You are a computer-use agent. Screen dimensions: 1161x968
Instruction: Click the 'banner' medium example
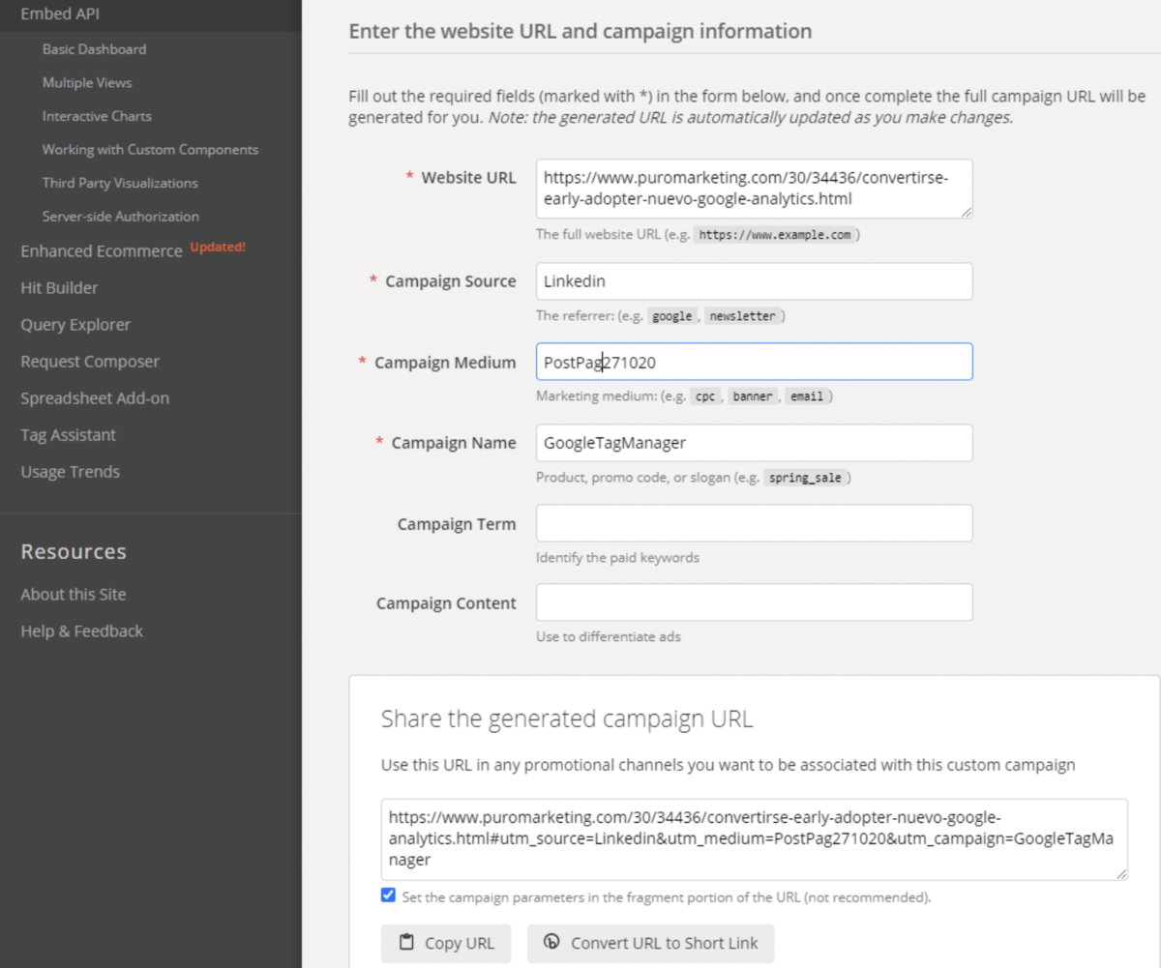pos(753,396)
